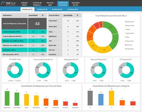Select the Inaceitável risk row label
The image size is (142, 112).
coord(55,55)
